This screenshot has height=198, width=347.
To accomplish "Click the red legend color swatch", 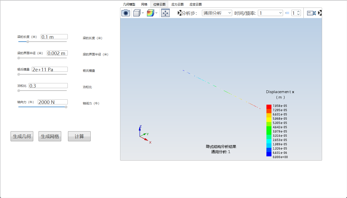I will pos(269,107).
